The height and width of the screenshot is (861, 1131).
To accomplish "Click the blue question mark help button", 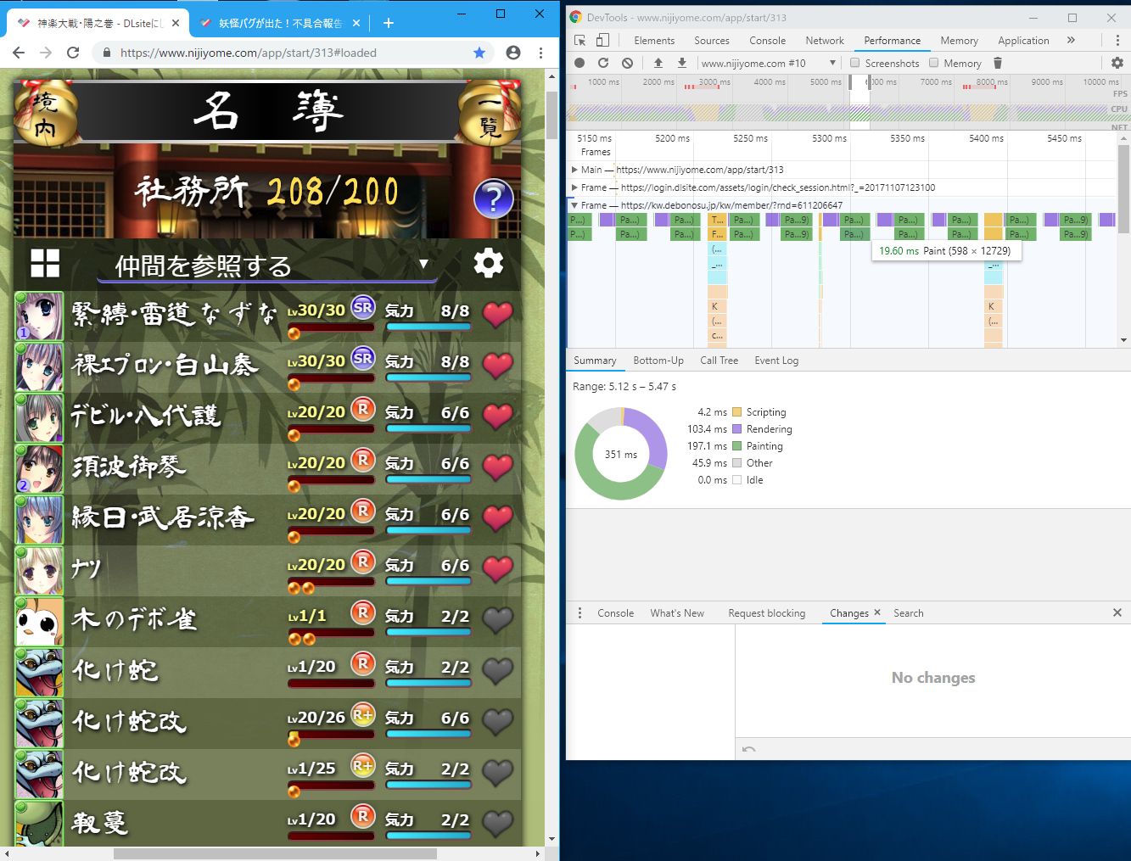I will [493, 199].
